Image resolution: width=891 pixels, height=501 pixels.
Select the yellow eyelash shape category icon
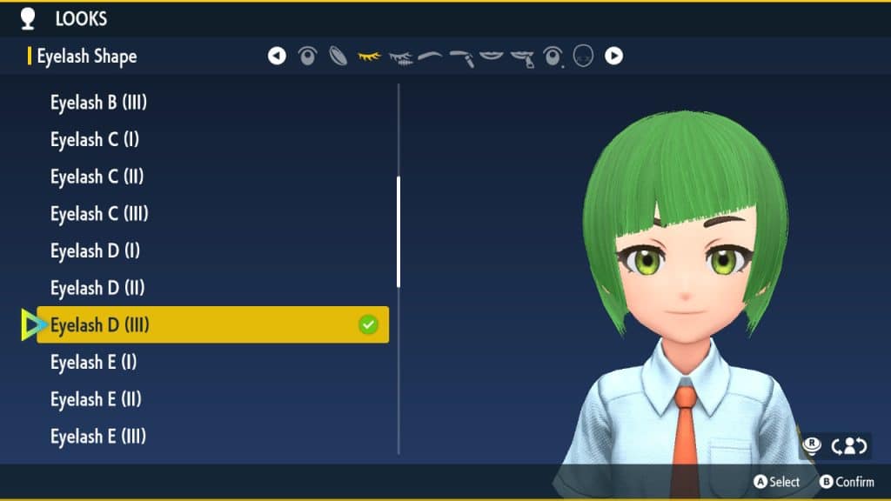(369, 57)
